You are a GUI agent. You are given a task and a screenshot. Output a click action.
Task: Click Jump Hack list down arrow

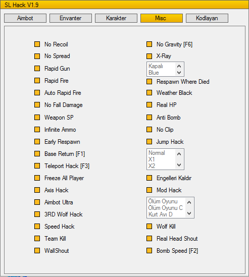179,165
